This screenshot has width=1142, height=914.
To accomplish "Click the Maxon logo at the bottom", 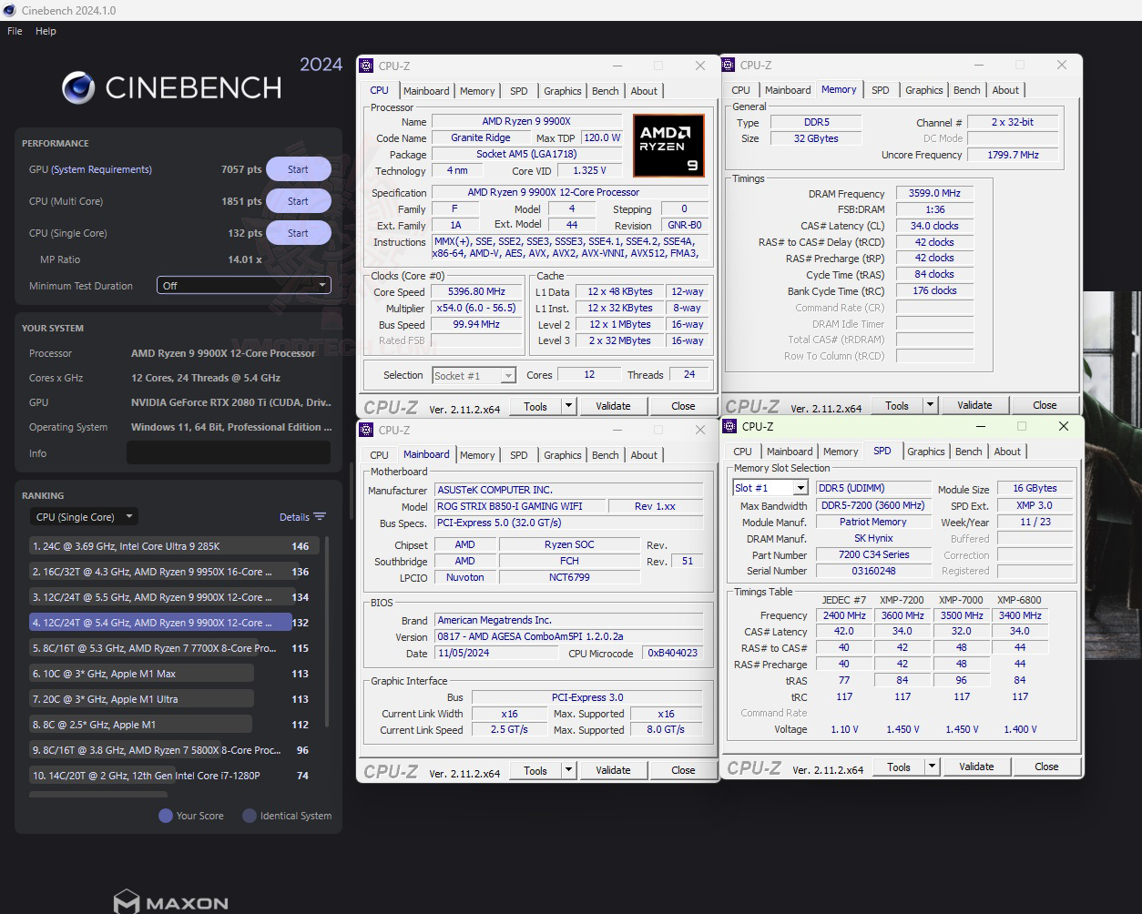I will 171,902.
